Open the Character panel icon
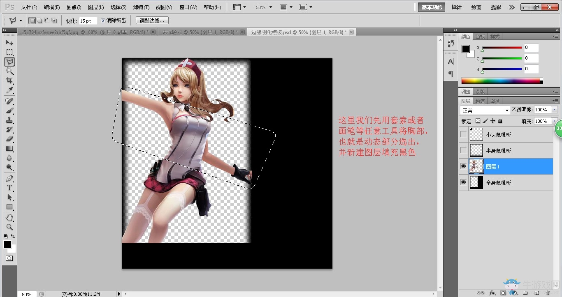The height and width of the screenshot is (297, 562). tap(451, 62)
